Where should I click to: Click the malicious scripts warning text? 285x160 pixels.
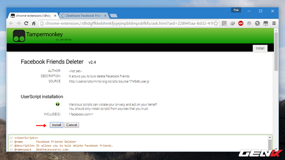pos(113,104)
